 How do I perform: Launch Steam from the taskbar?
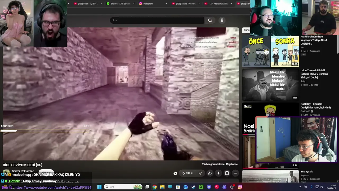193,187
